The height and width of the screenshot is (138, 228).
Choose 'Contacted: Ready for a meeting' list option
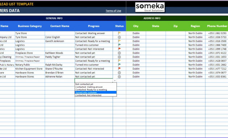96,90
